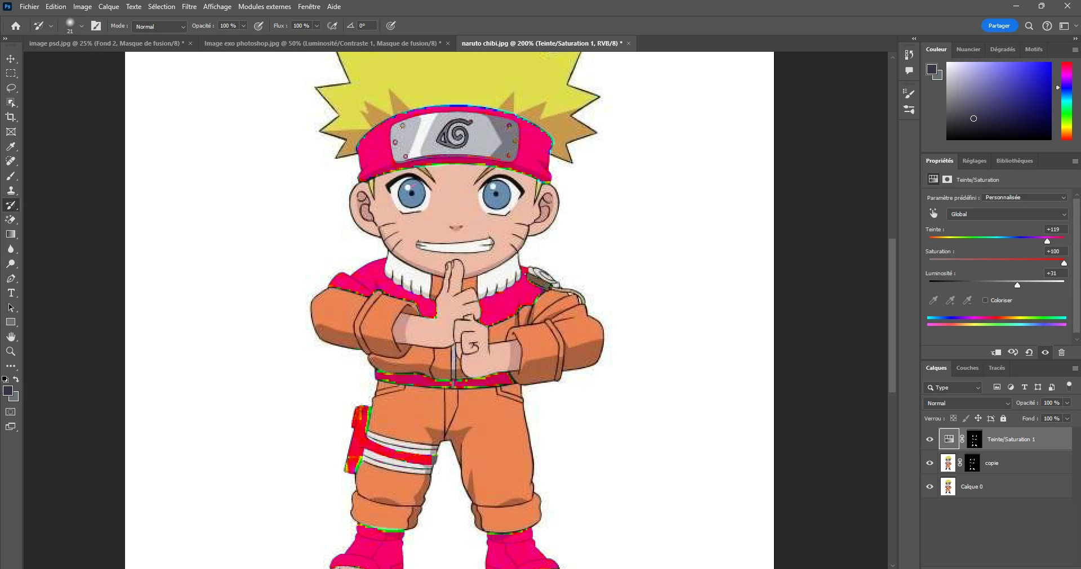This screenshot has height=569, width=1081.
Task: Select the Hand tool
Action: [11, 337]
